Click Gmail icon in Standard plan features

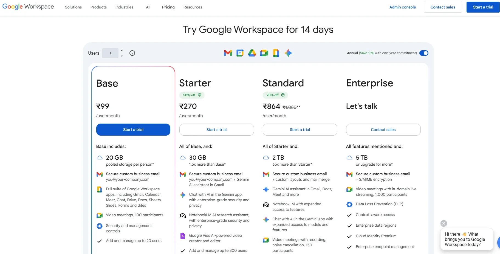[266, 174]
